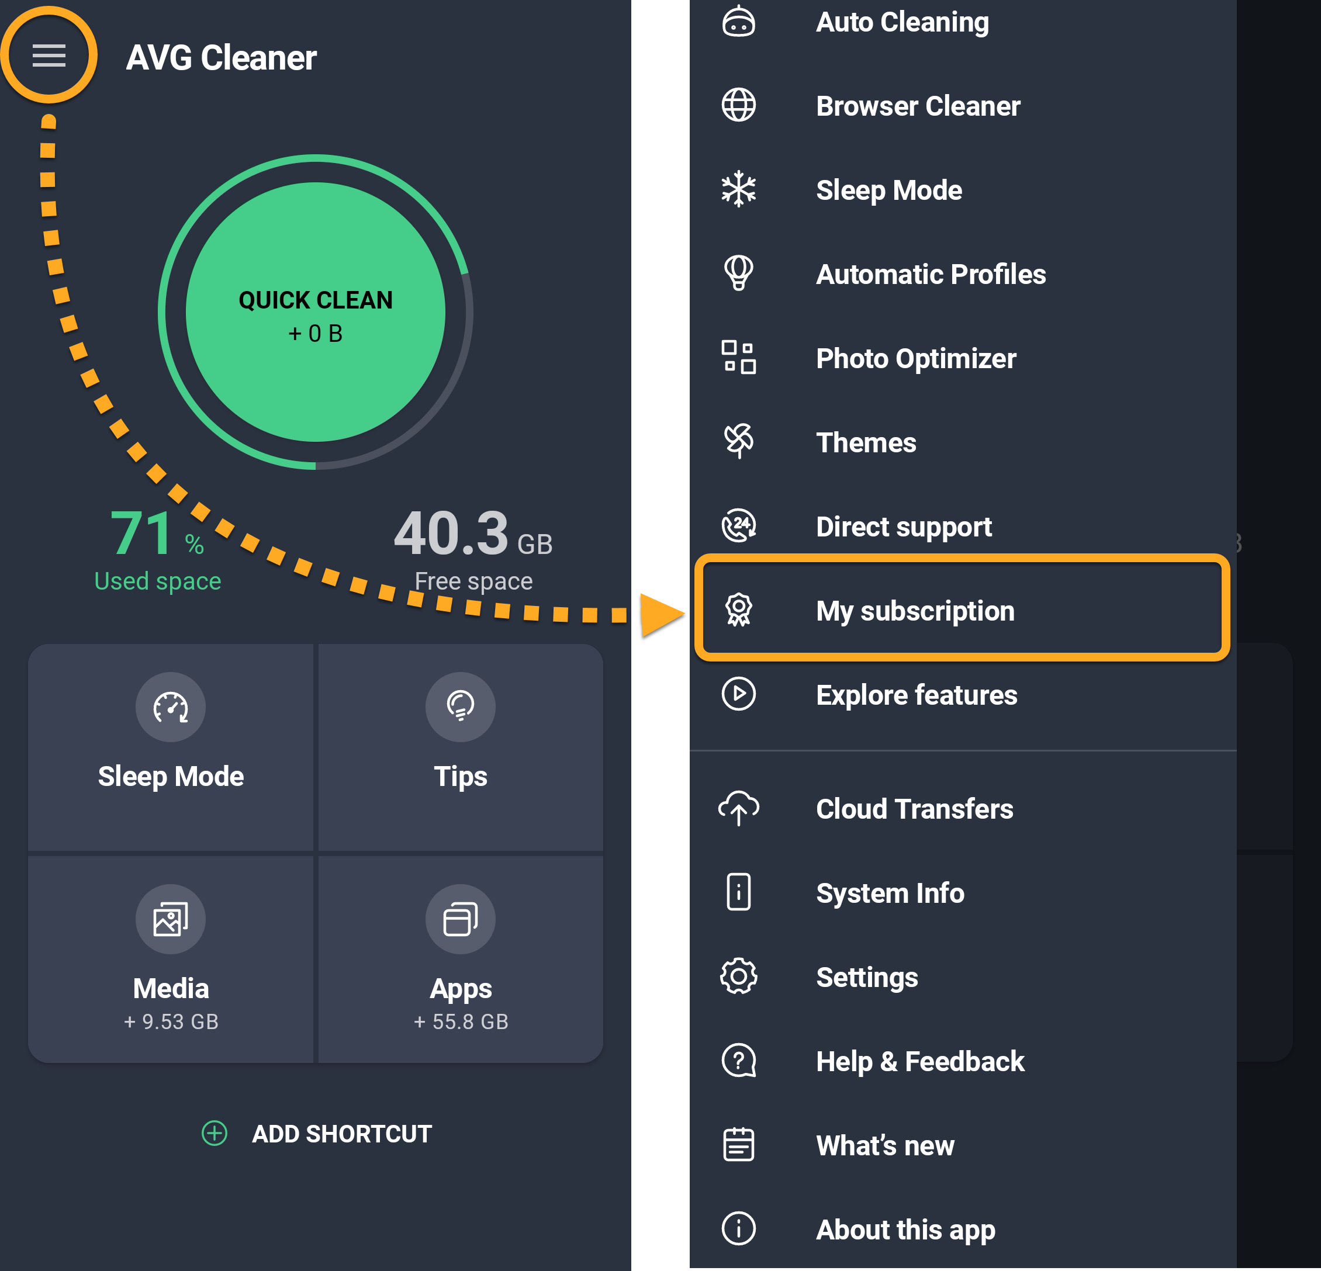The image size is (1321, 1271).
Task: Click the Settings gear icon
Action: pos(739,976)
